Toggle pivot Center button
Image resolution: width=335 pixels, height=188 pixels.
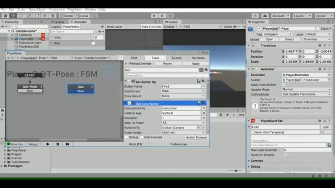pos(66,16)
